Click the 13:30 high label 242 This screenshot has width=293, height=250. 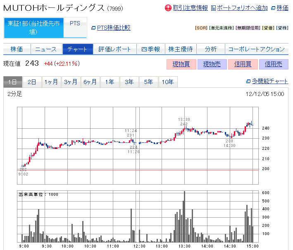coord(184,122)
